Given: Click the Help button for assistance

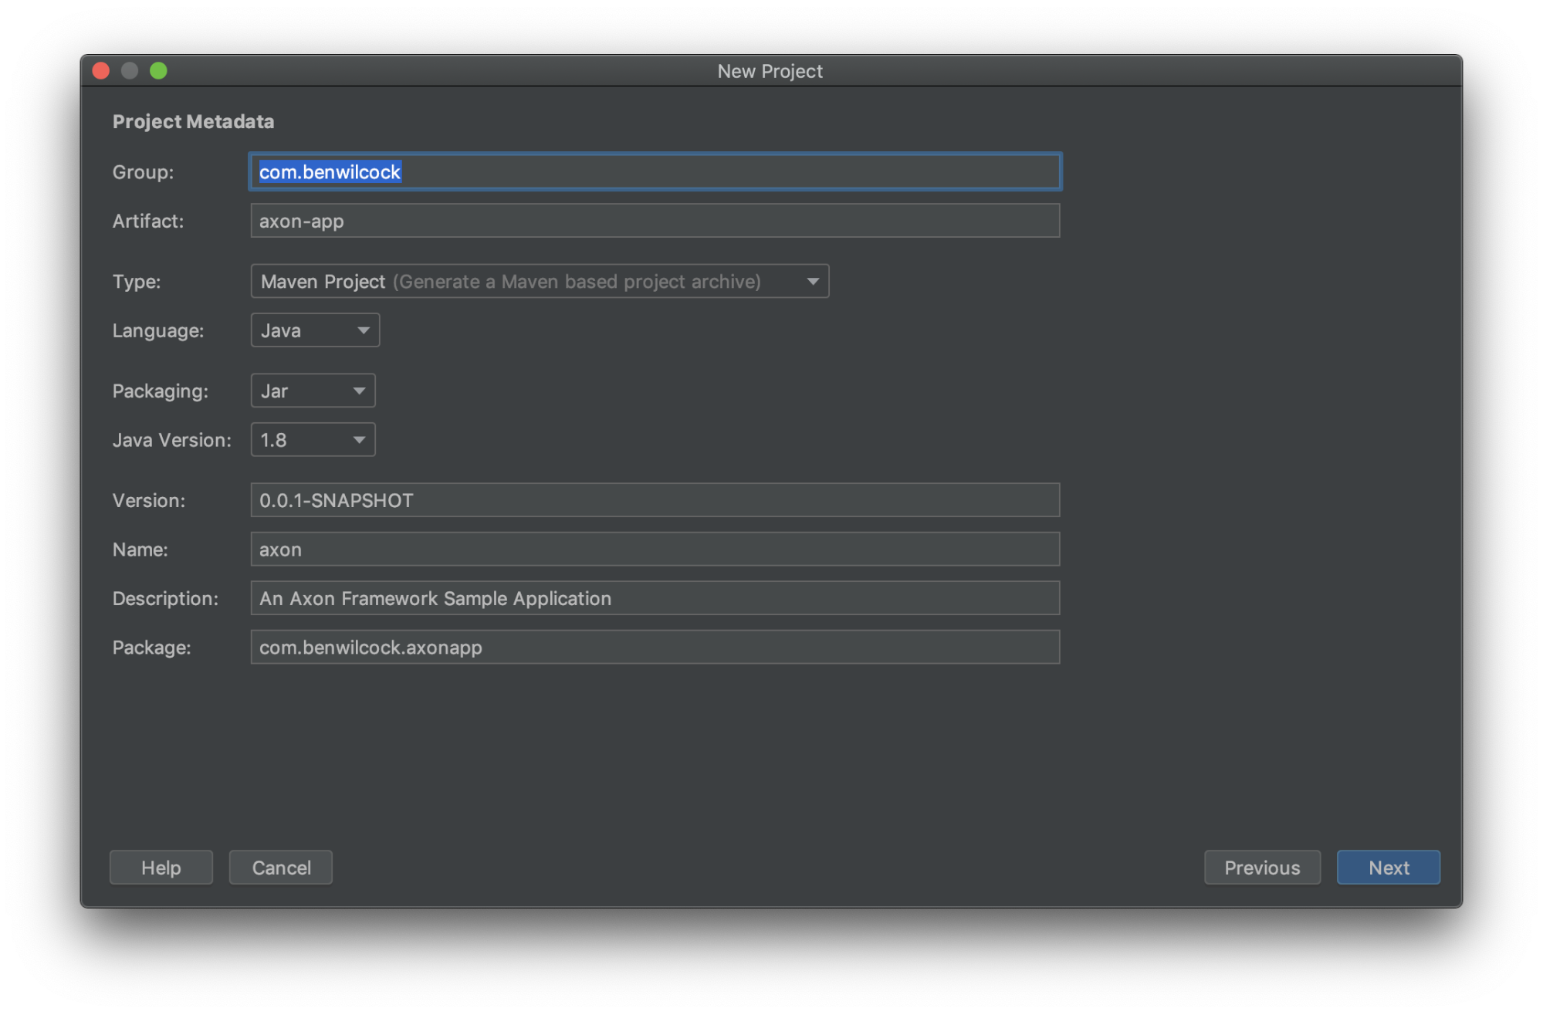Looking at the screenshot, I should pos(161,868).
